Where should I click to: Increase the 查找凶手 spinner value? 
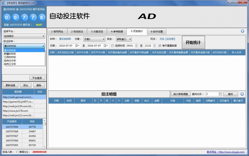coord(220,93)
